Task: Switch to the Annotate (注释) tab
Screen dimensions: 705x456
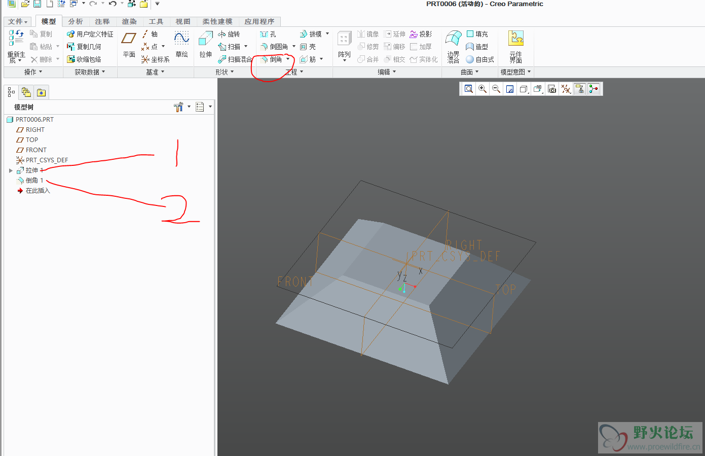Action: coord(102,21)
